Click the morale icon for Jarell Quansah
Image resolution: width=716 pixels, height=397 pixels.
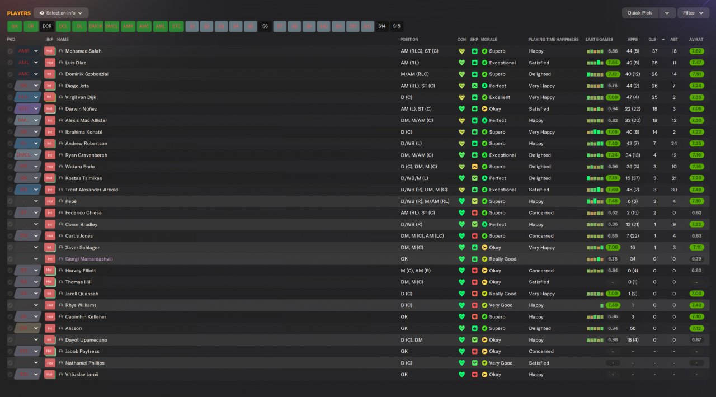(x=484, y=294)
